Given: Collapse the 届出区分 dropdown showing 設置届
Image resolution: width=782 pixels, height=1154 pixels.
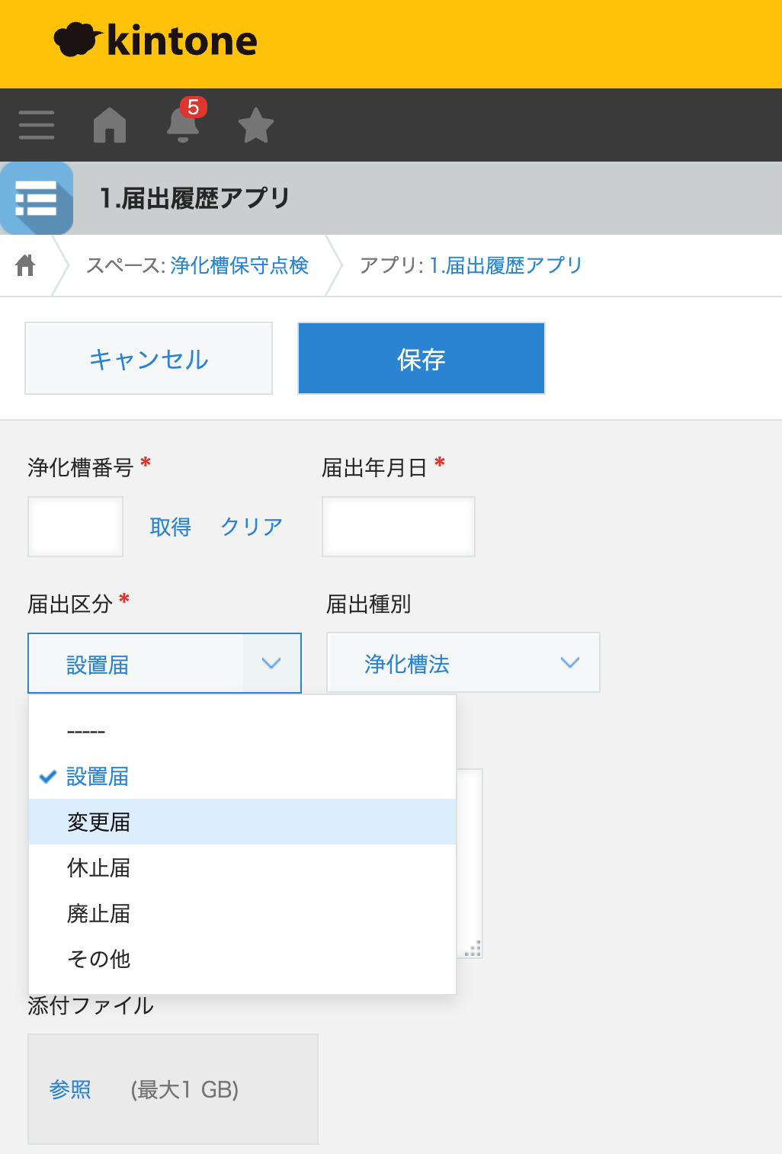Looking at the screenshot, I should [x=165, y=663].
